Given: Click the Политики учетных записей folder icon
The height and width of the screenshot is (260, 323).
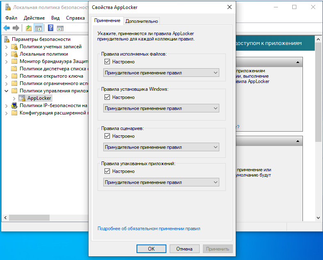Looking at the screenshot, I should [14, 47].
